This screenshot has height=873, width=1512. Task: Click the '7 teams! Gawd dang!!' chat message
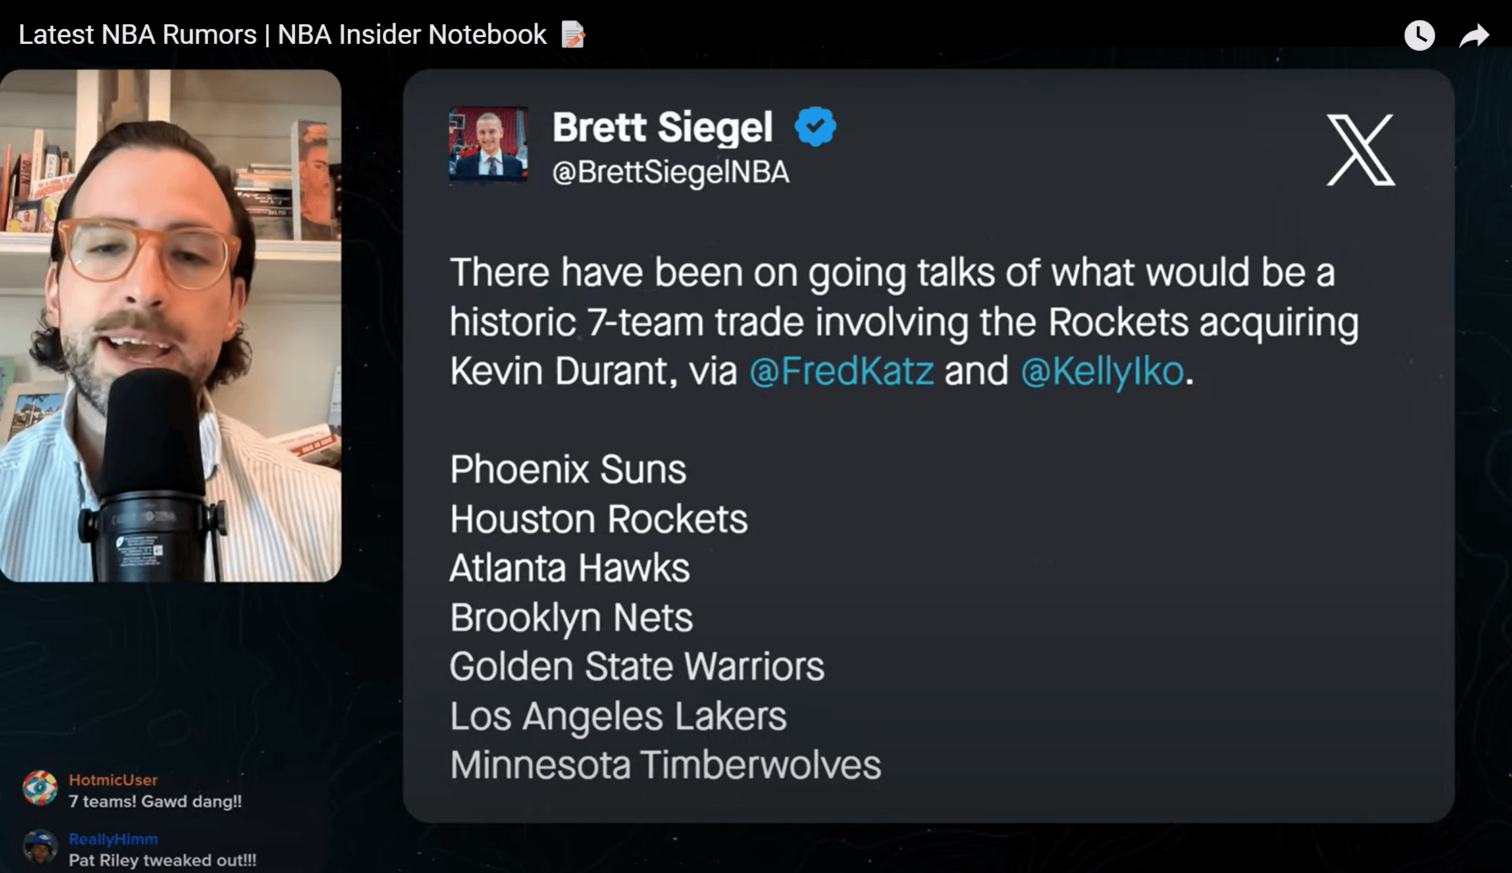coord(155,801)
